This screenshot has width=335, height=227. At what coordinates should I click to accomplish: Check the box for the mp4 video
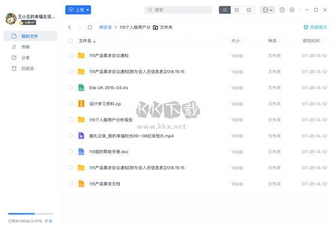click(x=70, y=136)
